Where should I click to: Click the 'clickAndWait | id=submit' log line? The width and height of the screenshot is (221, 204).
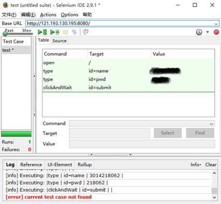[59, 190]
